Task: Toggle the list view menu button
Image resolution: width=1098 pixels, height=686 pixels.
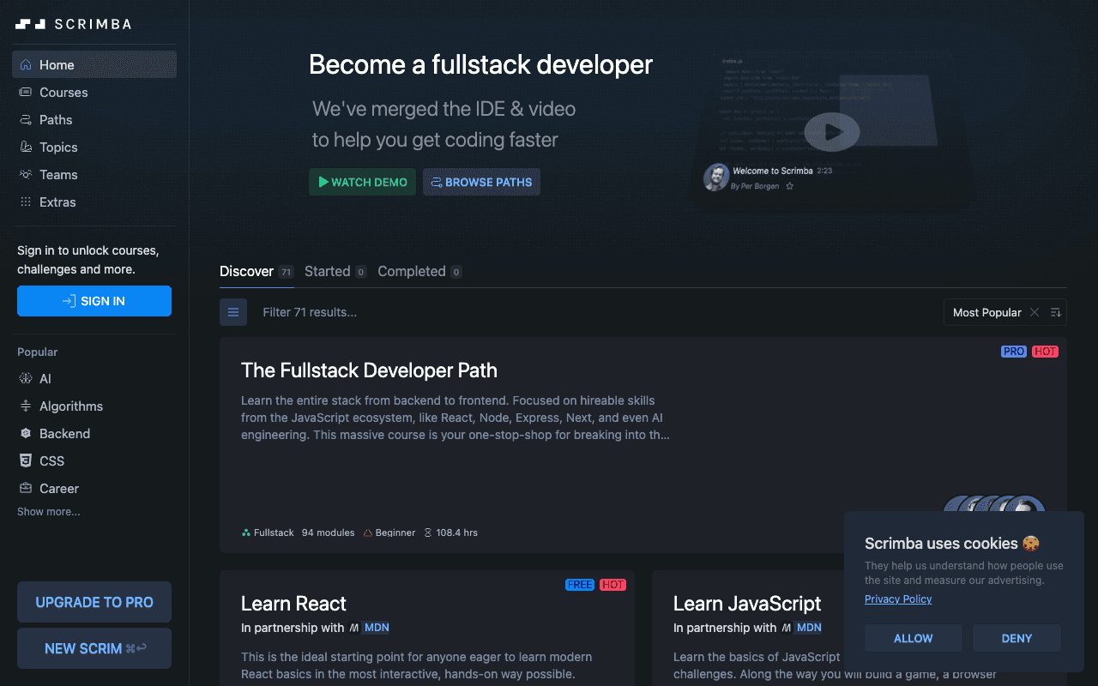Action: (233, 312)
